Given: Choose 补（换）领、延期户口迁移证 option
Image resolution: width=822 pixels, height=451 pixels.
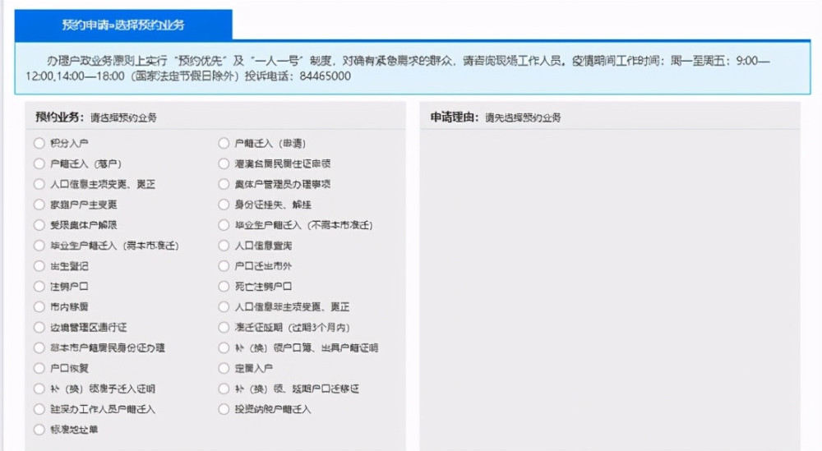Looking at the screenshot, I should click(x=224, y=389).
